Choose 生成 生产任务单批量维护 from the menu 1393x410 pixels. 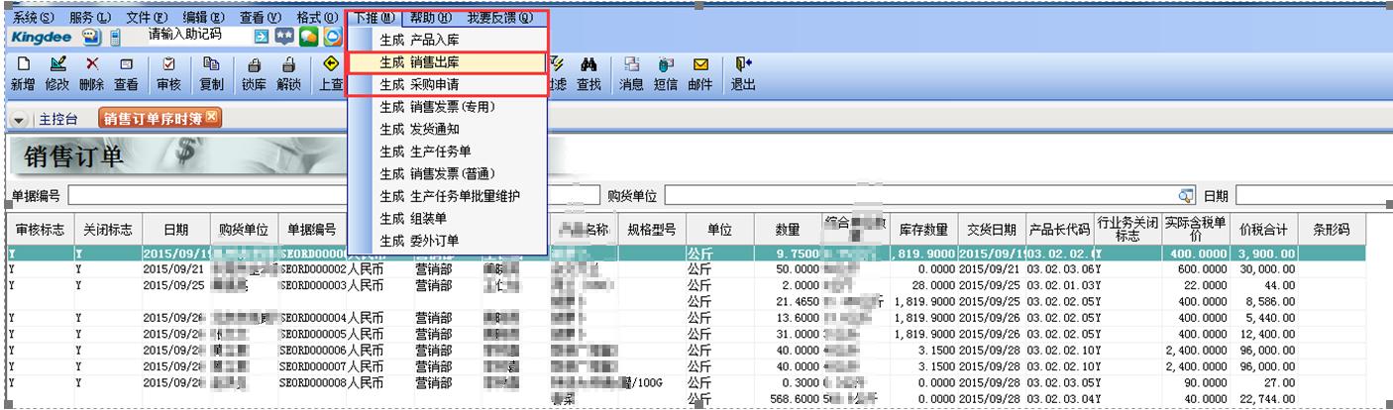pos(447,196)
